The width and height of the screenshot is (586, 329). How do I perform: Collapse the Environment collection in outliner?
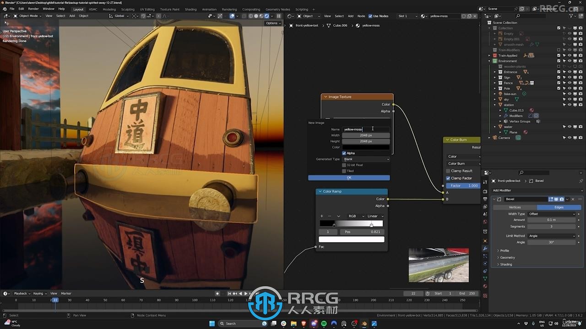point(489,61)
